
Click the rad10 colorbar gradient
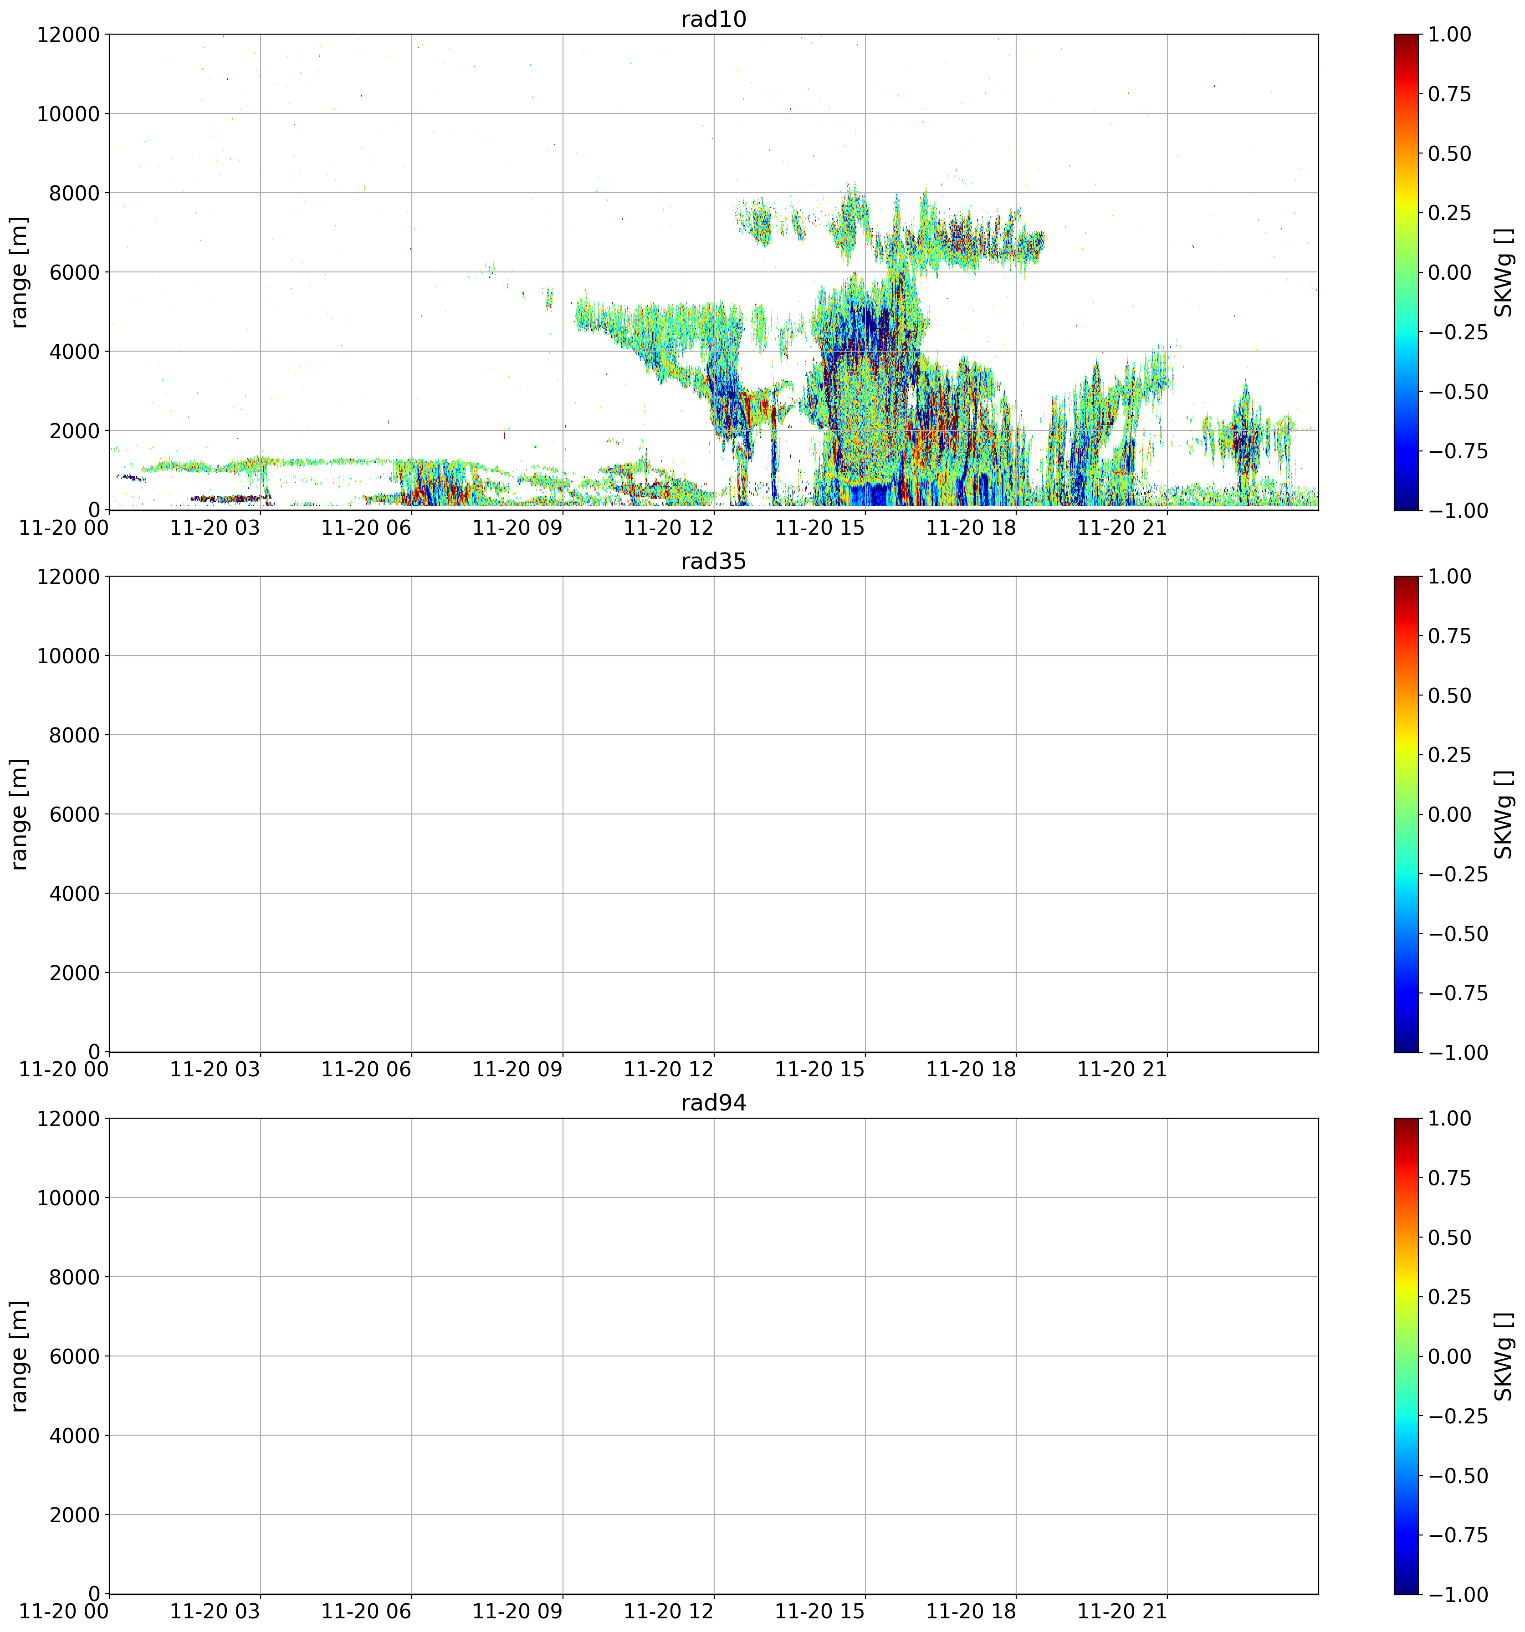tap(1405, 272)
